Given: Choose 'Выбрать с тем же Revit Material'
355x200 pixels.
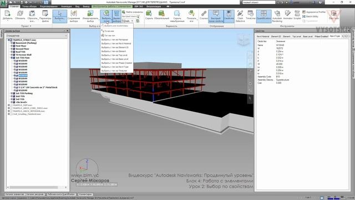Looking at the screenshot, I should 117,43.
